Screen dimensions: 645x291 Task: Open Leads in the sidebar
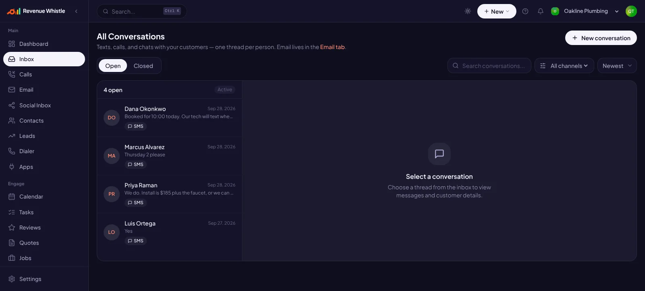[44, 136]
